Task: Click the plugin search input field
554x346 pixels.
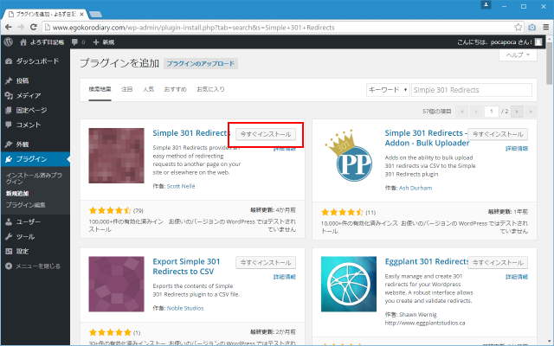Action: 471,89
